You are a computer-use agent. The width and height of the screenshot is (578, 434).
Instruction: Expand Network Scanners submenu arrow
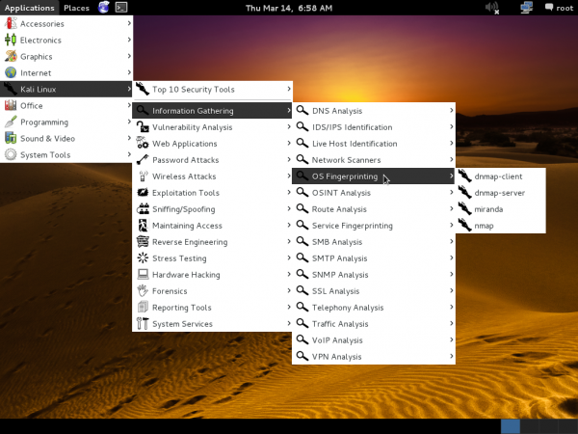(451, 159)
